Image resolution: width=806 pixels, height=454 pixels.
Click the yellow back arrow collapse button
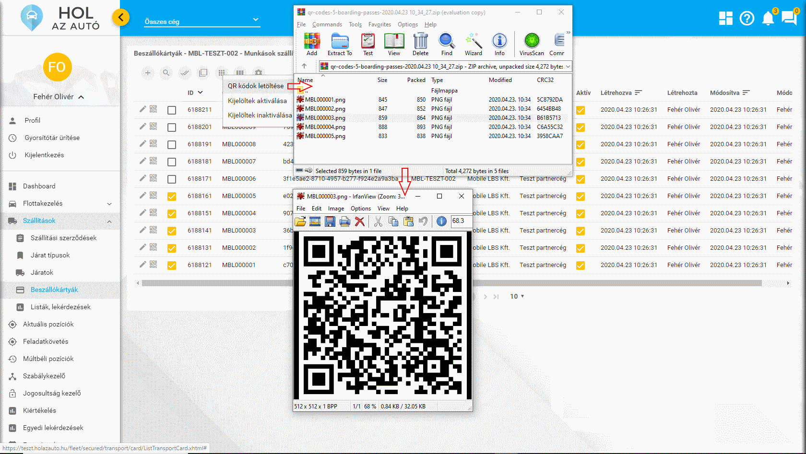(121, 18)
